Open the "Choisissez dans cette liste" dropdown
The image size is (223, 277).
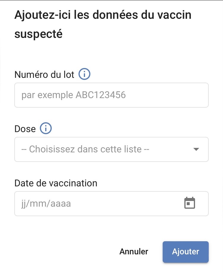click(111, 149)
